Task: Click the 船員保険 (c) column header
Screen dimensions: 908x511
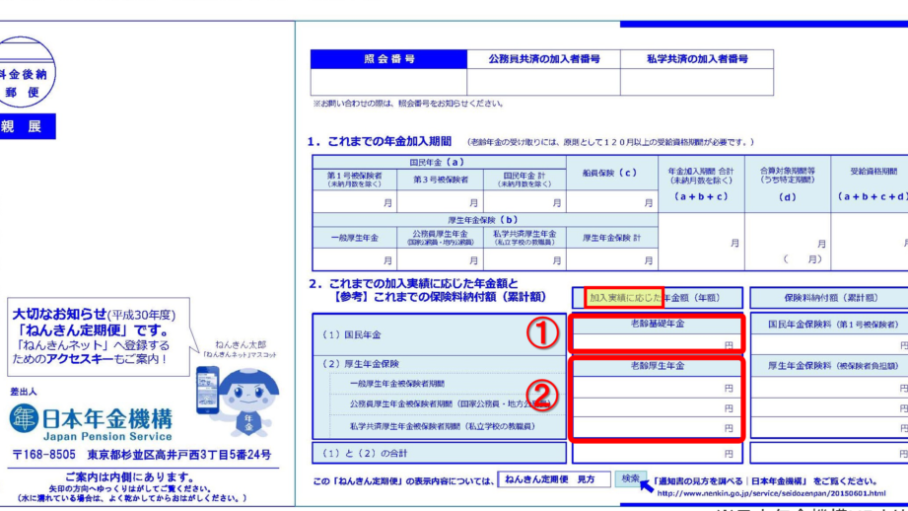Action: tap(610, 173)
